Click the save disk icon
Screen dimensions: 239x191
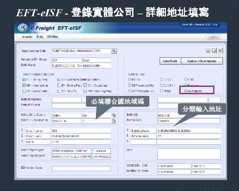point(208,50)
